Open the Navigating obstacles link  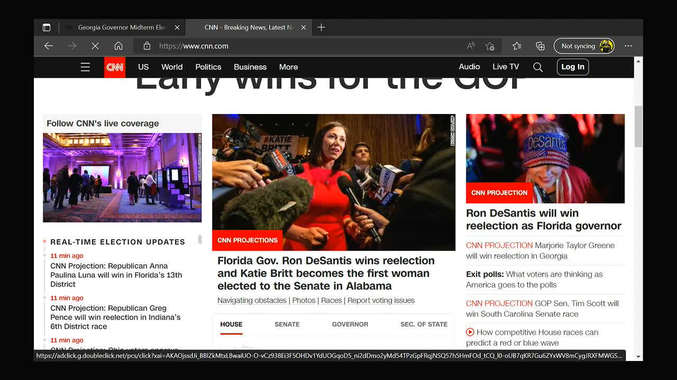pos(252,300)
